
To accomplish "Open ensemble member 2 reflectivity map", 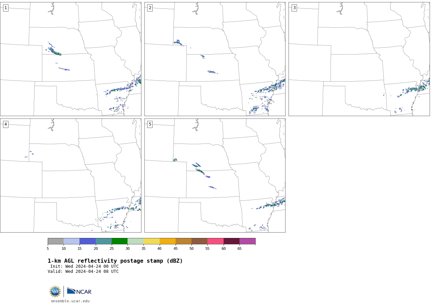I will pos(215,59).
